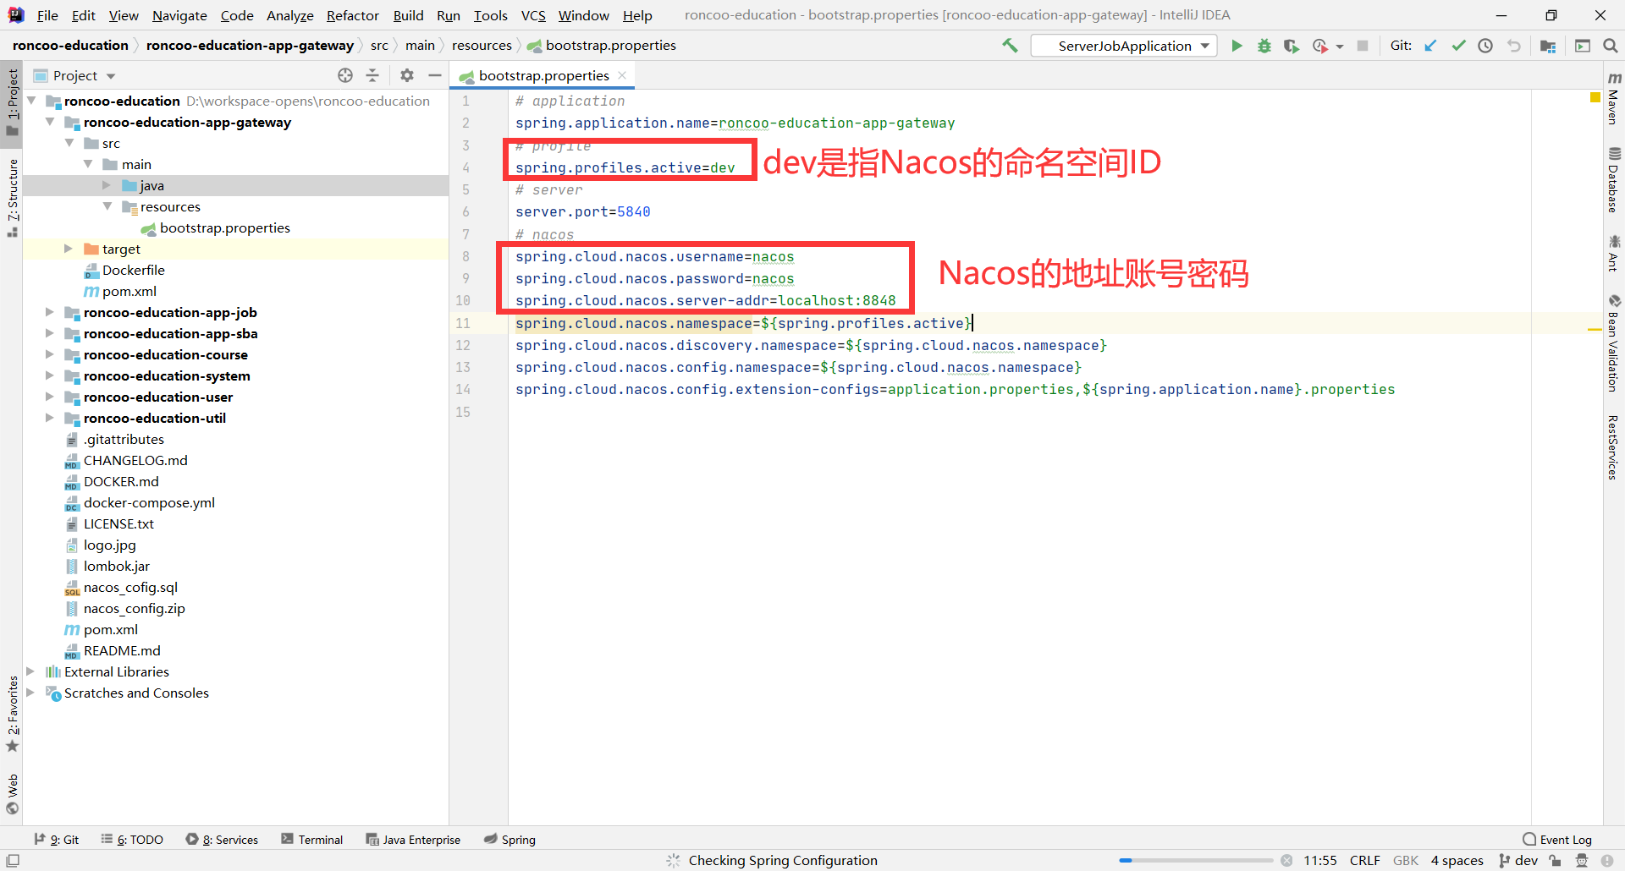
Task: Cancel the background progress task
Action: pyautogui.click(x=1286, y=861)
